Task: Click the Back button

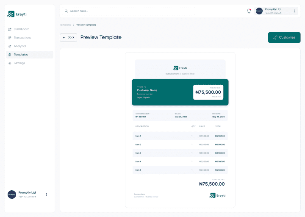Action: [68, 37]
